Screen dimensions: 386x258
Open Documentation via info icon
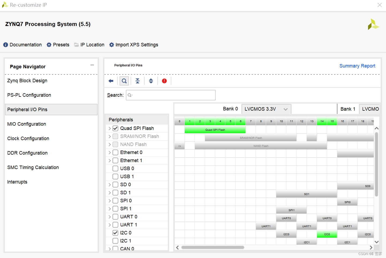6,45
